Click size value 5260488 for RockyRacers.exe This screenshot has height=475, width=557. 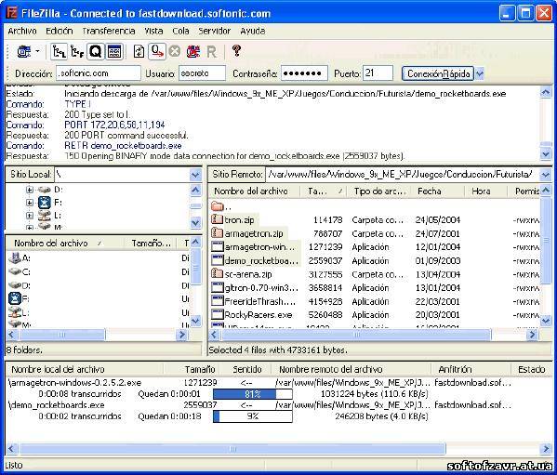(x=325, y=315)
